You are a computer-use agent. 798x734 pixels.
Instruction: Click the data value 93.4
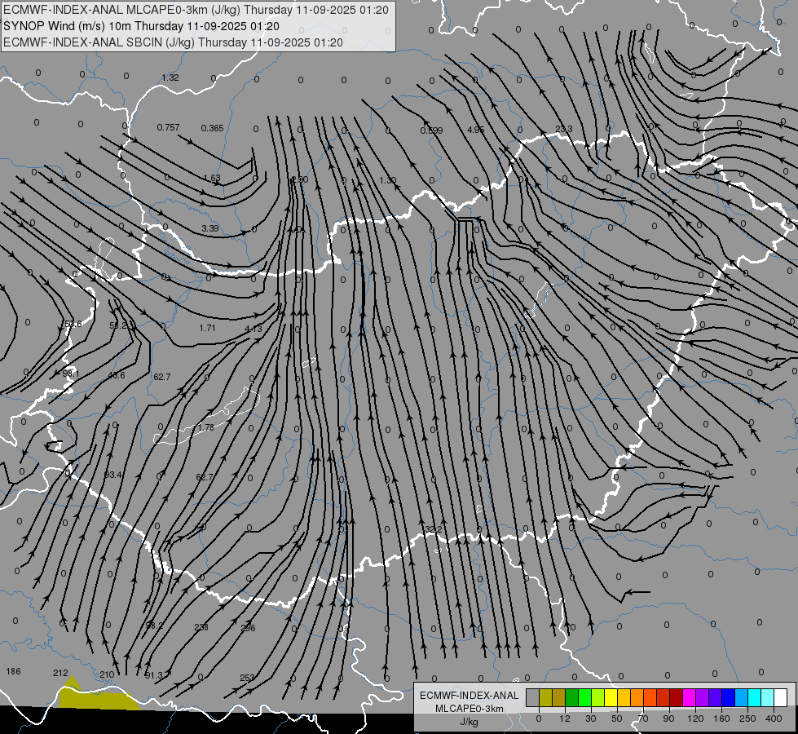pyautogui.click(x=113, y=475)
